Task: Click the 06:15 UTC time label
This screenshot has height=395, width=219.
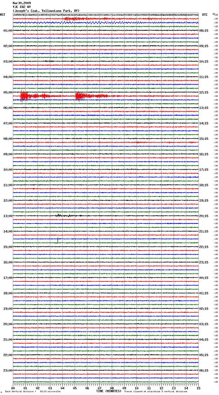Action: tap(204, 371)
